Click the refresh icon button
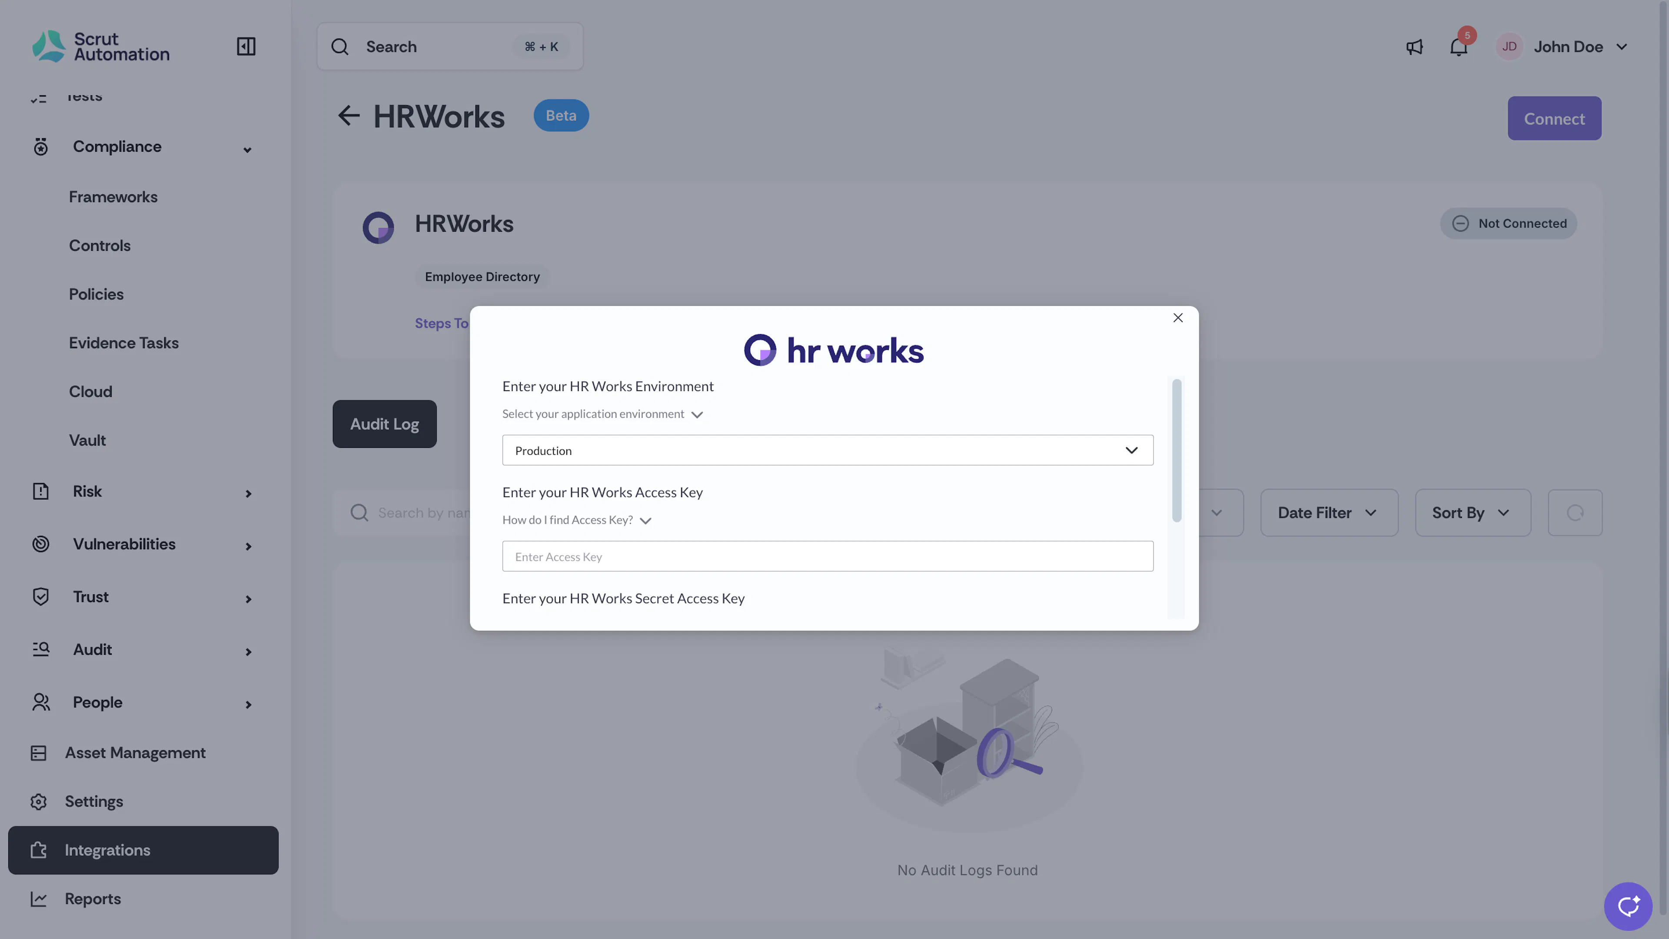 1575,513
